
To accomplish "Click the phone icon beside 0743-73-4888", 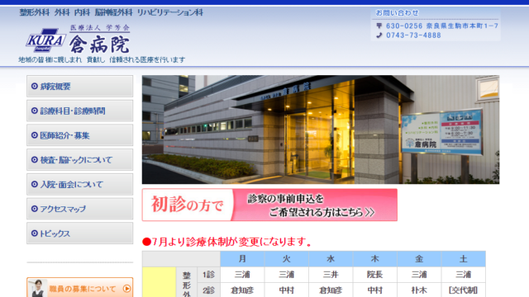I will [379, 35].
